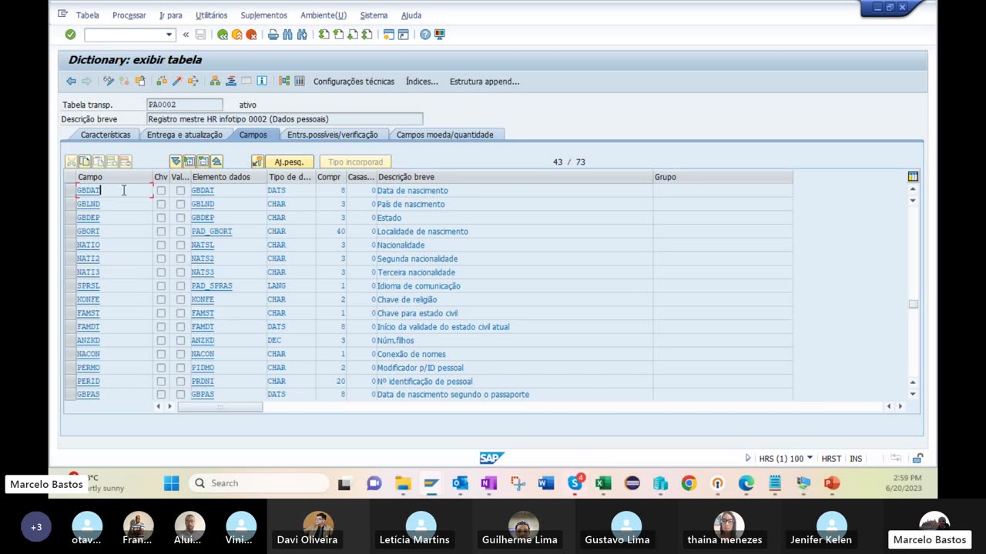Click the green Back icon in toolbar
This screenshot has width=986, height=554.
pos(223,35)
